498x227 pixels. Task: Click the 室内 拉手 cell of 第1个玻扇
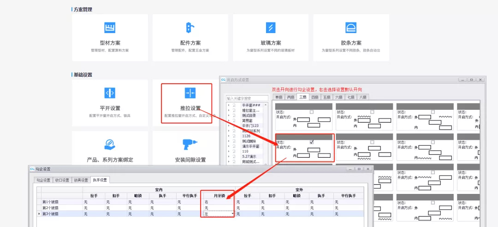94,202
